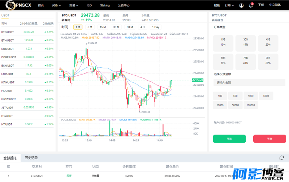
Task: Select the FLOW/USDT pair row
Action: point(27,99)
